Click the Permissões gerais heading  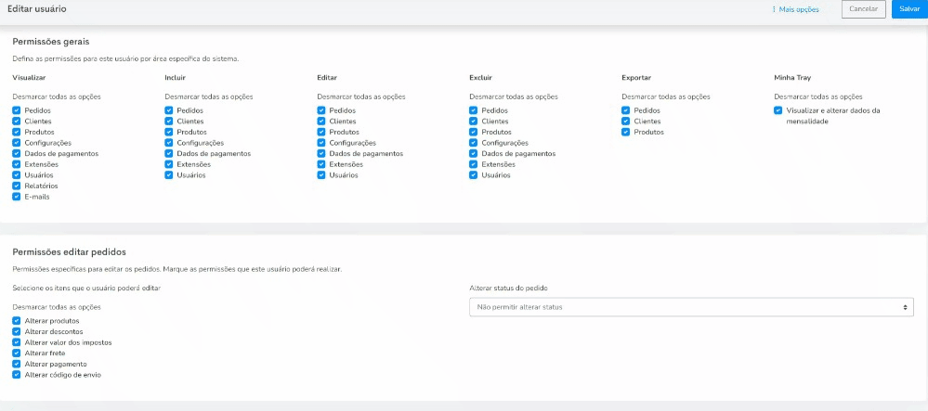pos(51,42)
